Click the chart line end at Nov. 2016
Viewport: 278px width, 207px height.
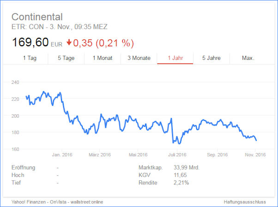[x=256, y=140]
